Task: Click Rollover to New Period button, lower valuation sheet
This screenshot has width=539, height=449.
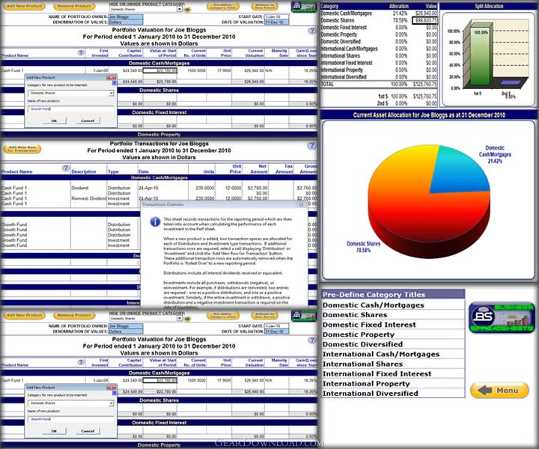Action: [264, 316]
